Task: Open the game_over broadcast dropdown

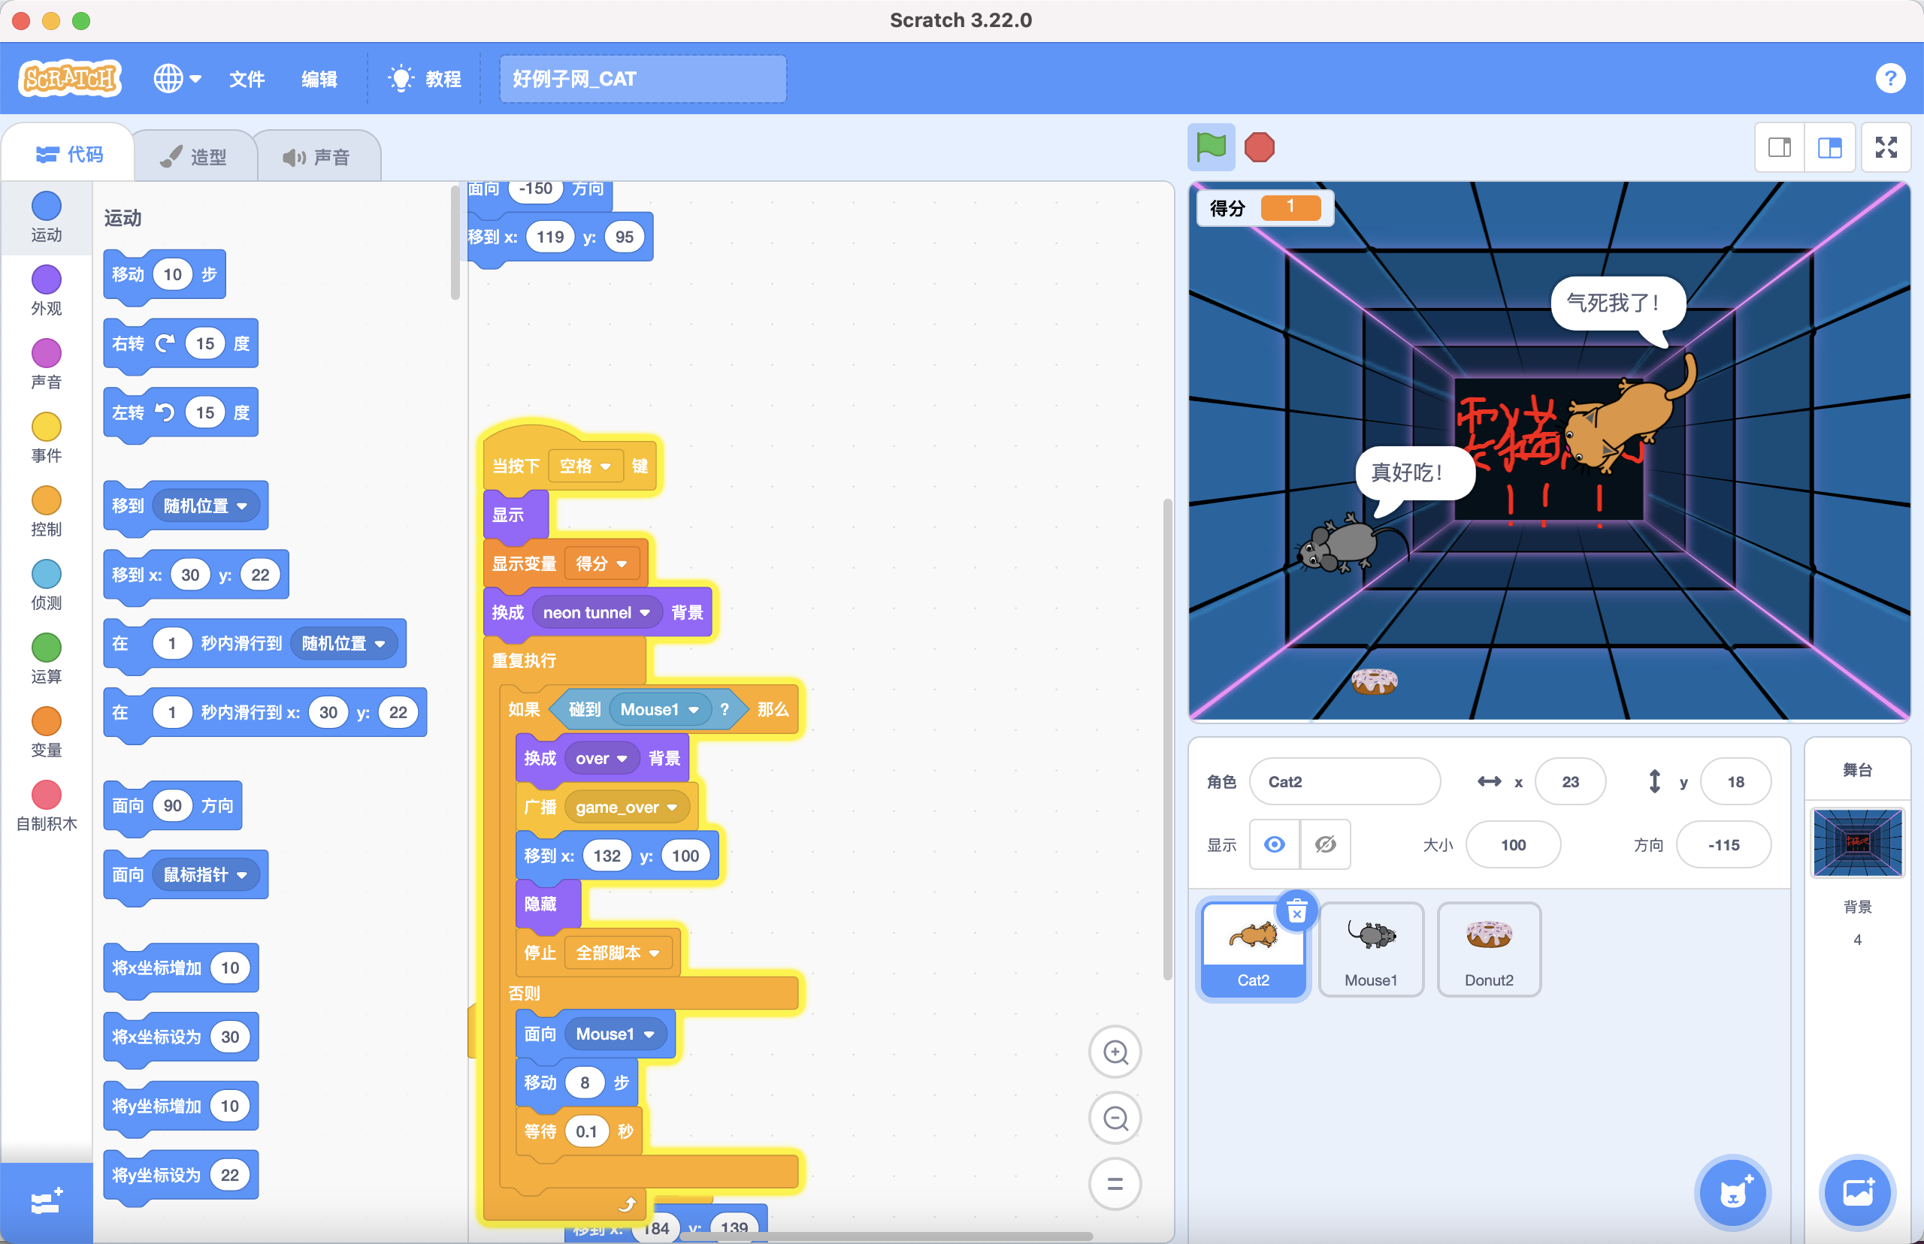Action: pos(626,807)
